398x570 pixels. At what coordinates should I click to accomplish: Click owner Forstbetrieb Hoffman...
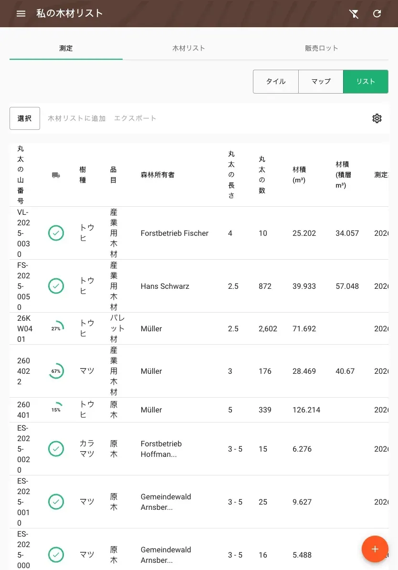click(161, 449)
